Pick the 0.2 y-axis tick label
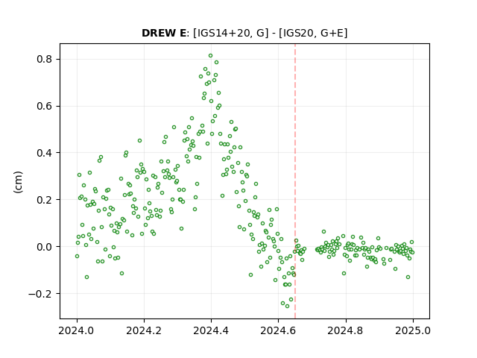 pos(45,200)
